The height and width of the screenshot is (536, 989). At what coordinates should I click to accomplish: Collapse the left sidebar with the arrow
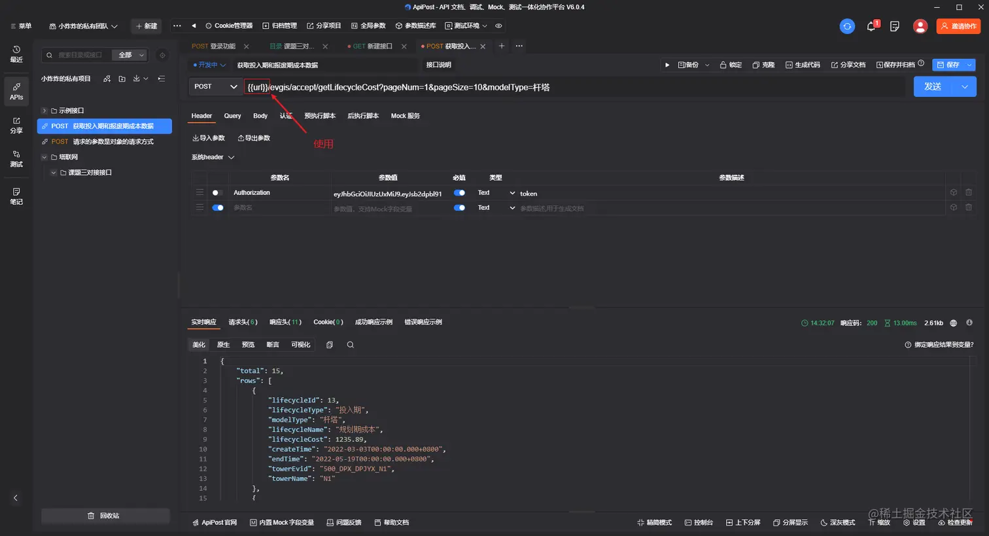[16, 498]
